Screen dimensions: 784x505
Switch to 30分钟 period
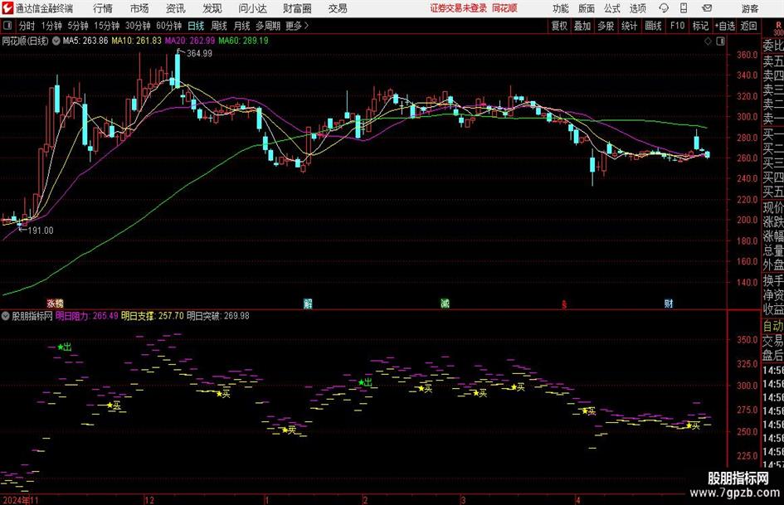coord(138,26)
